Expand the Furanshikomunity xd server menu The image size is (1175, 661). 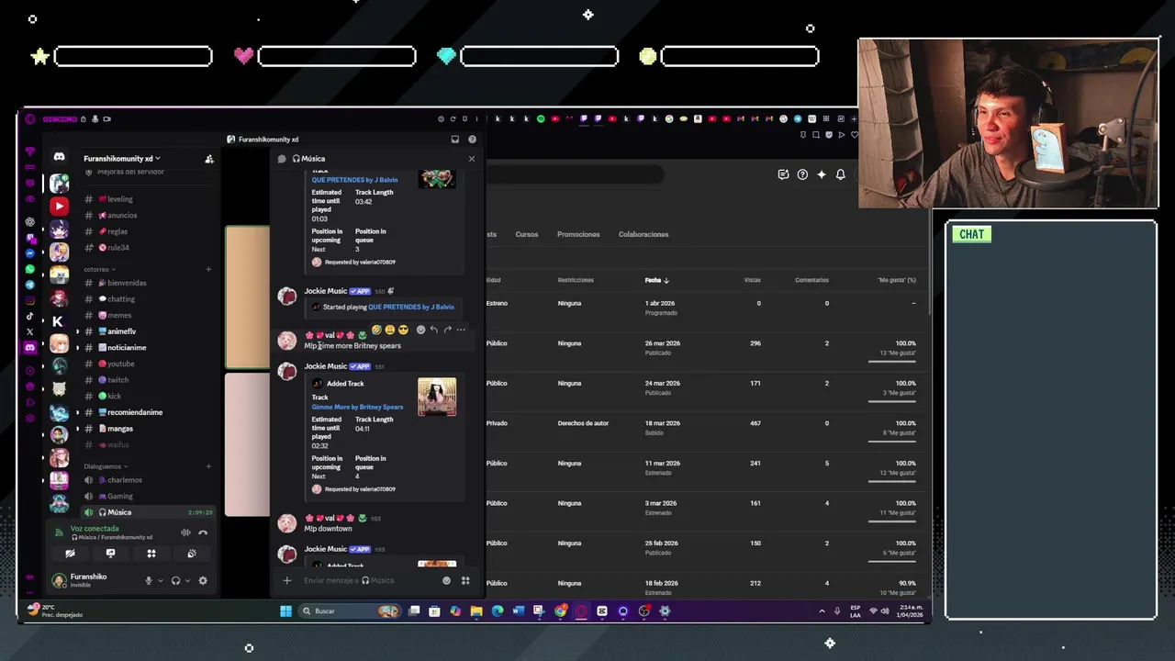[121, 159]
